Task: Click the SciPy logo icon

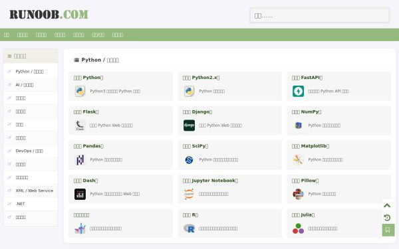Action: [189, 160]
